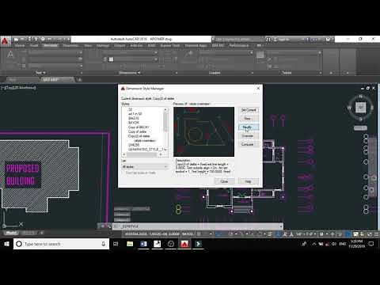The height and width of the screenshot is (285, 380).
Task: Switch to the Express Tools ribbon tab
Action: point(170,45)
